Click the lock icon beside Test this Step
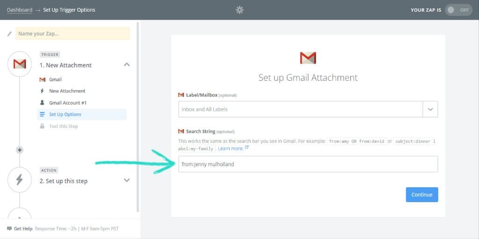Image resolution: width=479 pixels, height=239 pixels. point(42,126)
